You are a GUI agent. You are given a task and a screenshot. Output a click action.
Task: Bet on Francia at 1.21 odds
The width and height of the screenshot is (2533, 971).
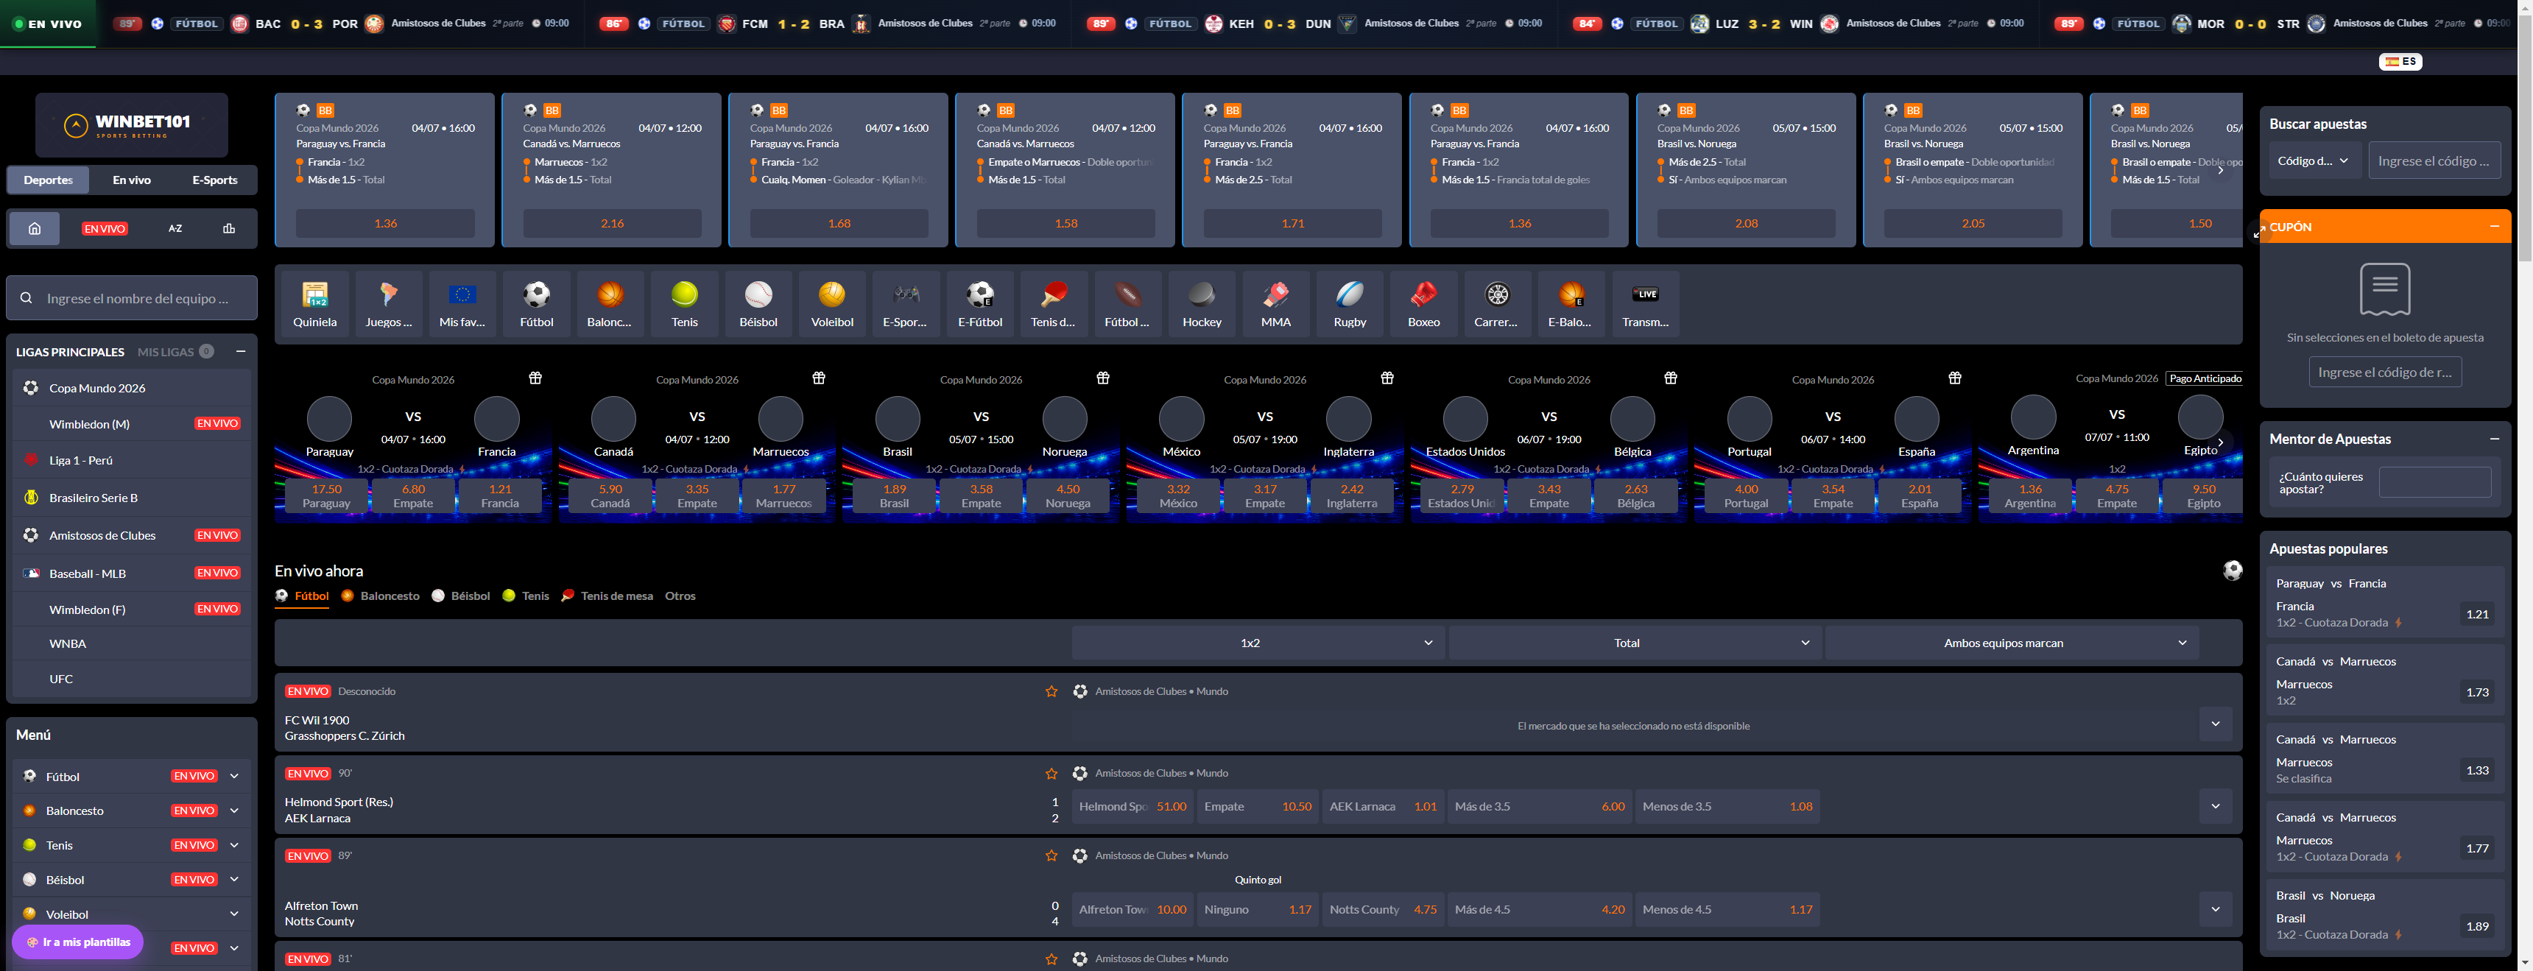499,495
